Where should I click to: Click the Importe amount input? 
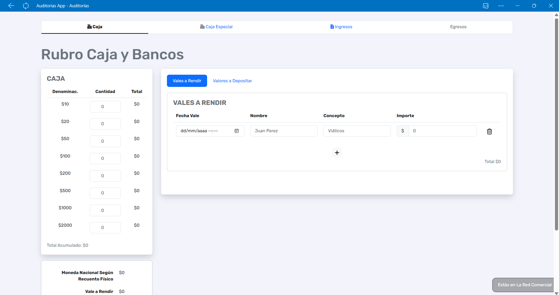[x=442, y=131]
